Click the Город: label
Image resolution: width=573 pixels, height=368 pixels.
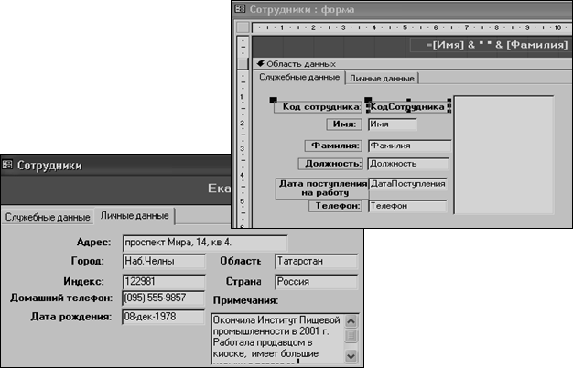coord(87,261)
